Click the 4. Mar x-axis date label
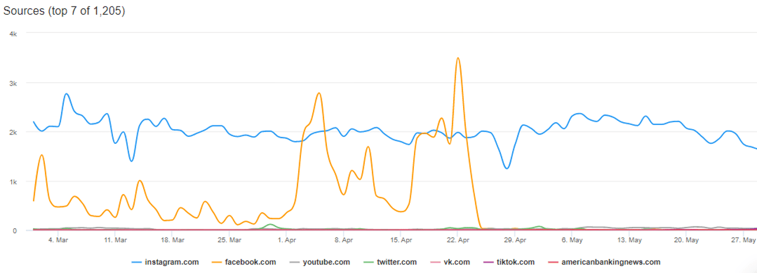The image size is (757, 273). coord(59,241)
